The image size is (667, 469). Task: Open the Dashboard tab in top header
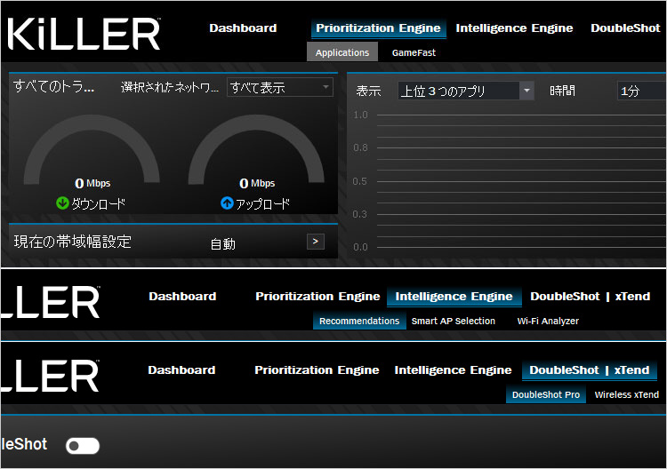[x=243, y=28]
